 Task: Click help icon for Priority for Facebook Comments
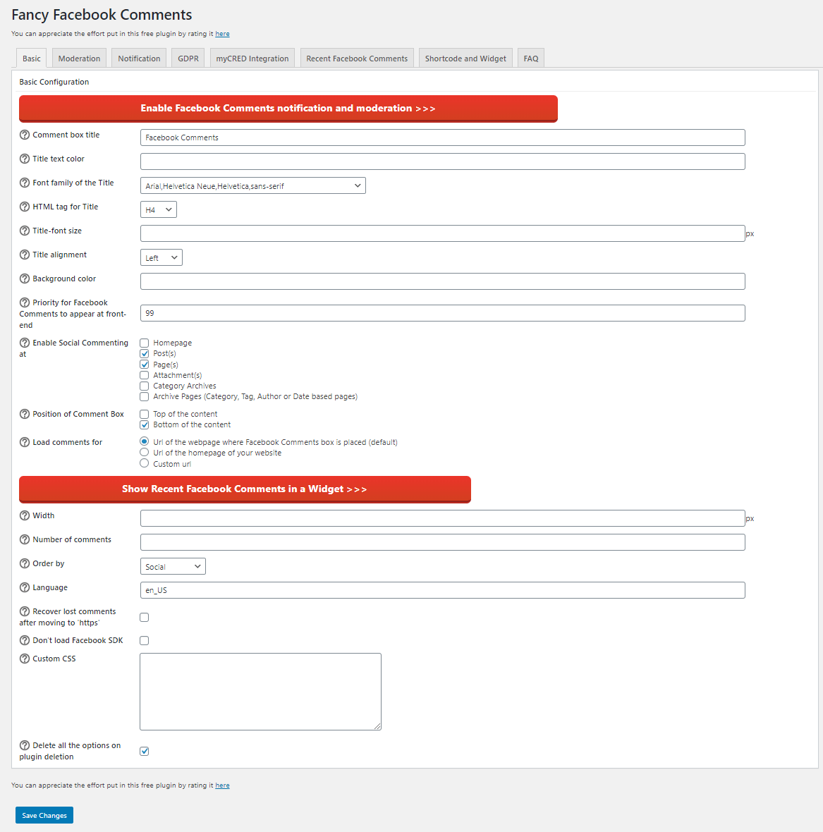[x=25, y=302]
